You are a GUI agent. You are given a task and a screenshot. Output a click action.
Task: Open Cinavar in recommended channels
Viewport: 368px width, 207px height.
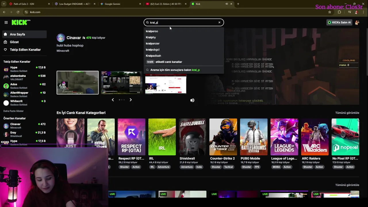pyautogui.click(x=24, y=126)
